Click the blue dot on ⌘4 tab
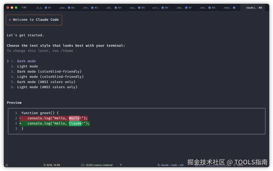This screenshot has width=273, height=171. [x=116, y=8]
